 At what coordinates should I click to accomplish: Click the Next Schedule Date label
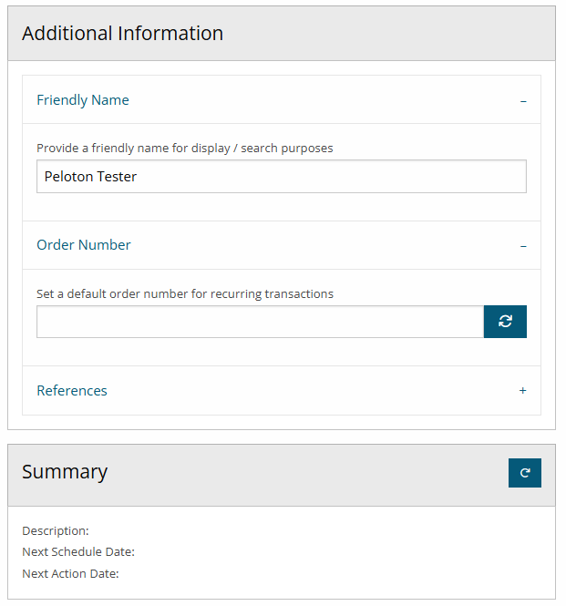tap(78, 551)
